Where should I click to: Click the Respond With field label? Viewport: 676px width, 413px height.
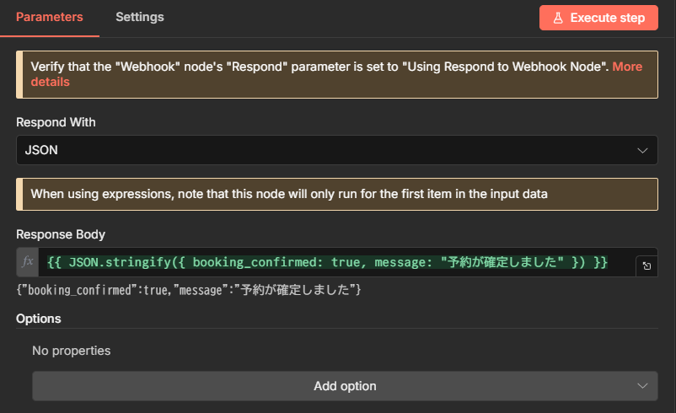(56, 122)
